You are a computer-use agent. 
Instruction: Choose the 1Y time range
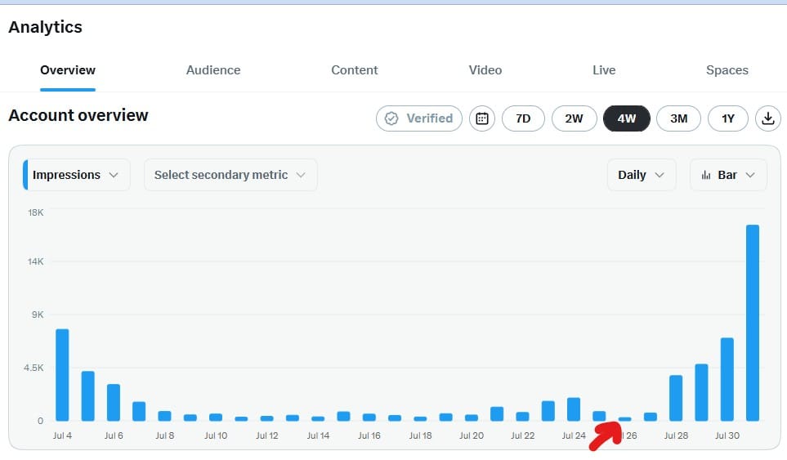tap(728, 118)
